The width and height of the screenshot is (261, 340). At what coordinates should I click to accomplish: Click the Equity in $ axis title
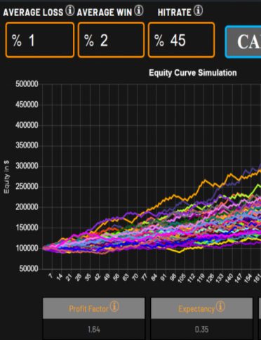pos(6,177)
